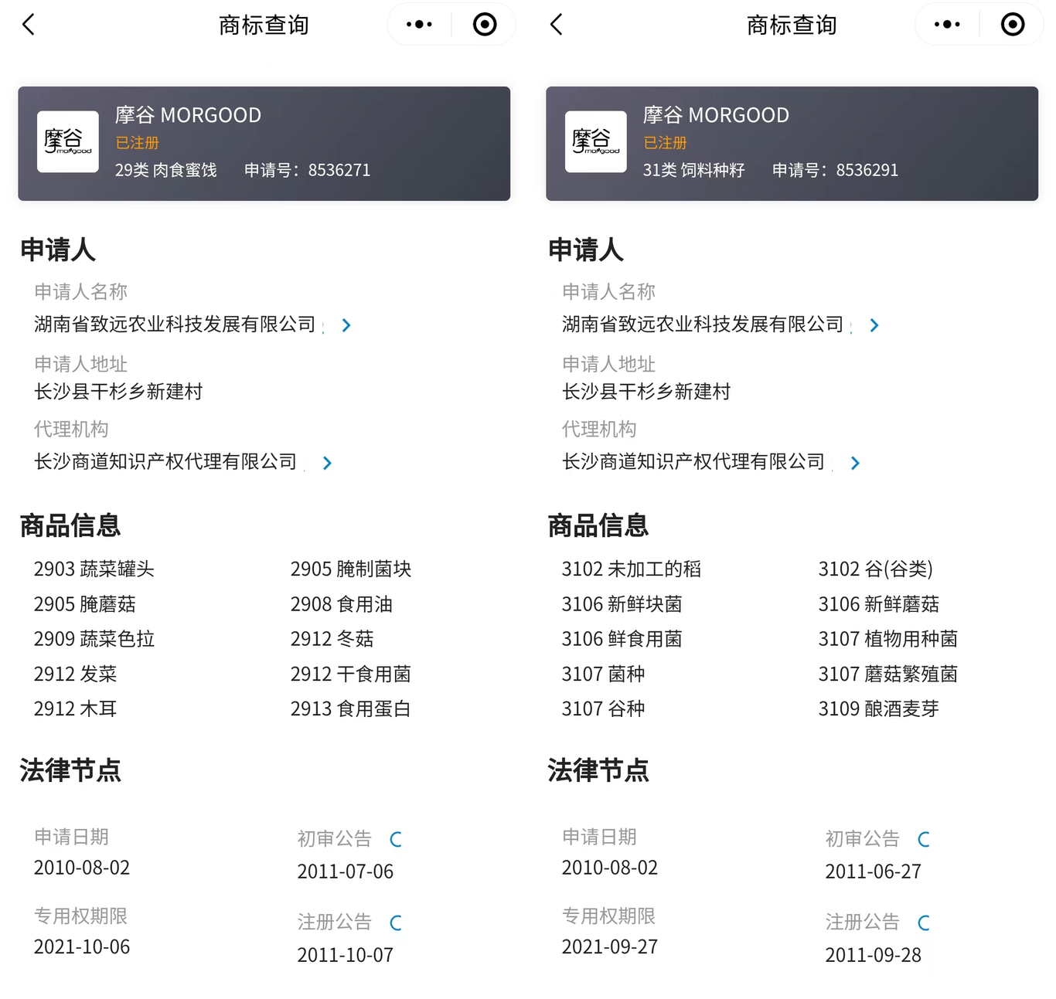
Task: Click goods item 2912 木耳
Action: tap(76, 709)
